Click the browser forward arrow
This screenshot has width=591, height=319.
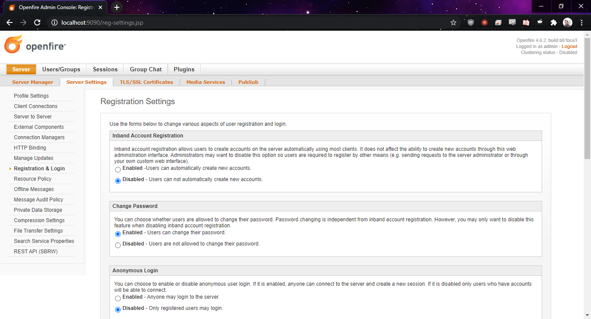(23, 22)
